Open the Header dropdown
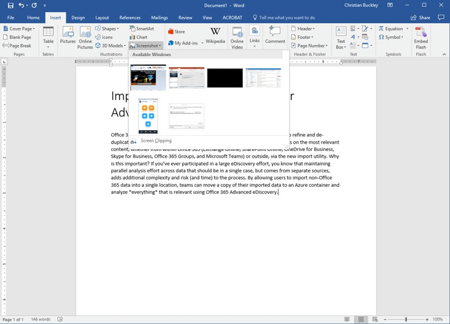This screenshot has height=324, width=450. (x=303, y=29)
